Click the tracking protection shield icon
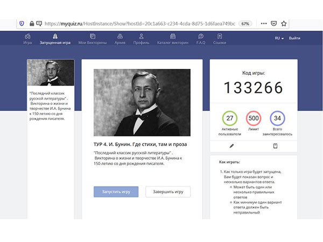Image resolution: width=323 pixels, height=242 pixels. click(x=22, y=24)
